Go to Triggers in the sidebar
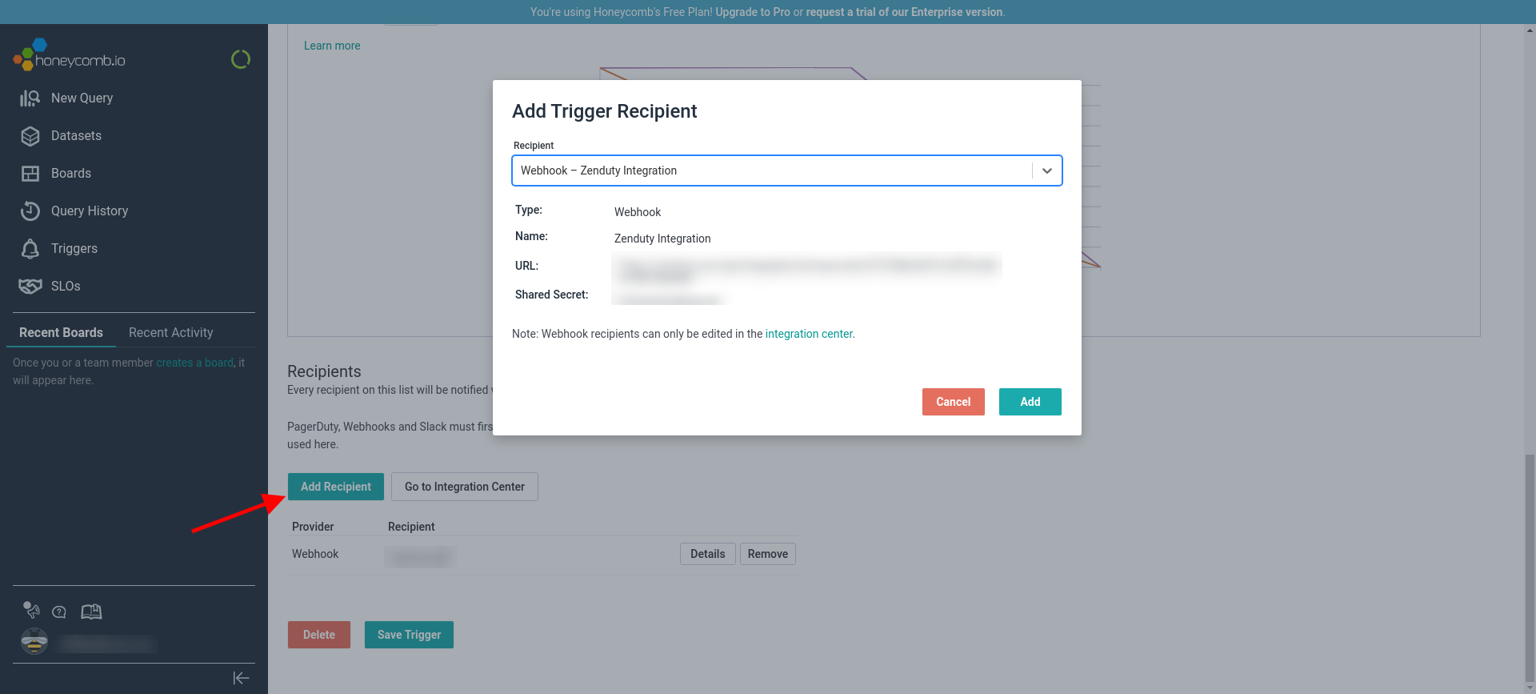 (x=74, y=248)
